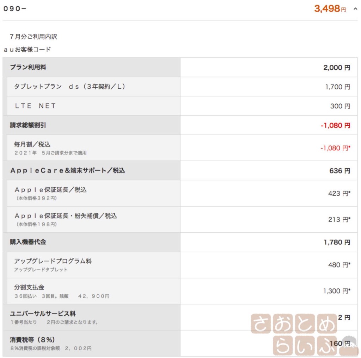Click the 36回払い 3回目 残額 note
The height and width of the screenshot is (358, 361).
click(x=62, y=296)
